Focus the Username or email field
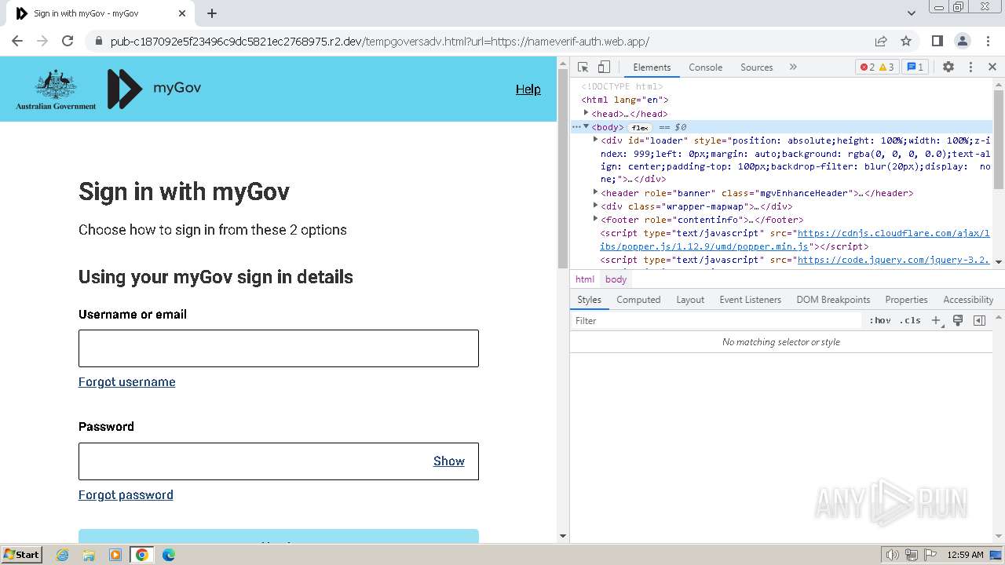The height and width of the screenshot is (565, 1005). tap(278, 348)
